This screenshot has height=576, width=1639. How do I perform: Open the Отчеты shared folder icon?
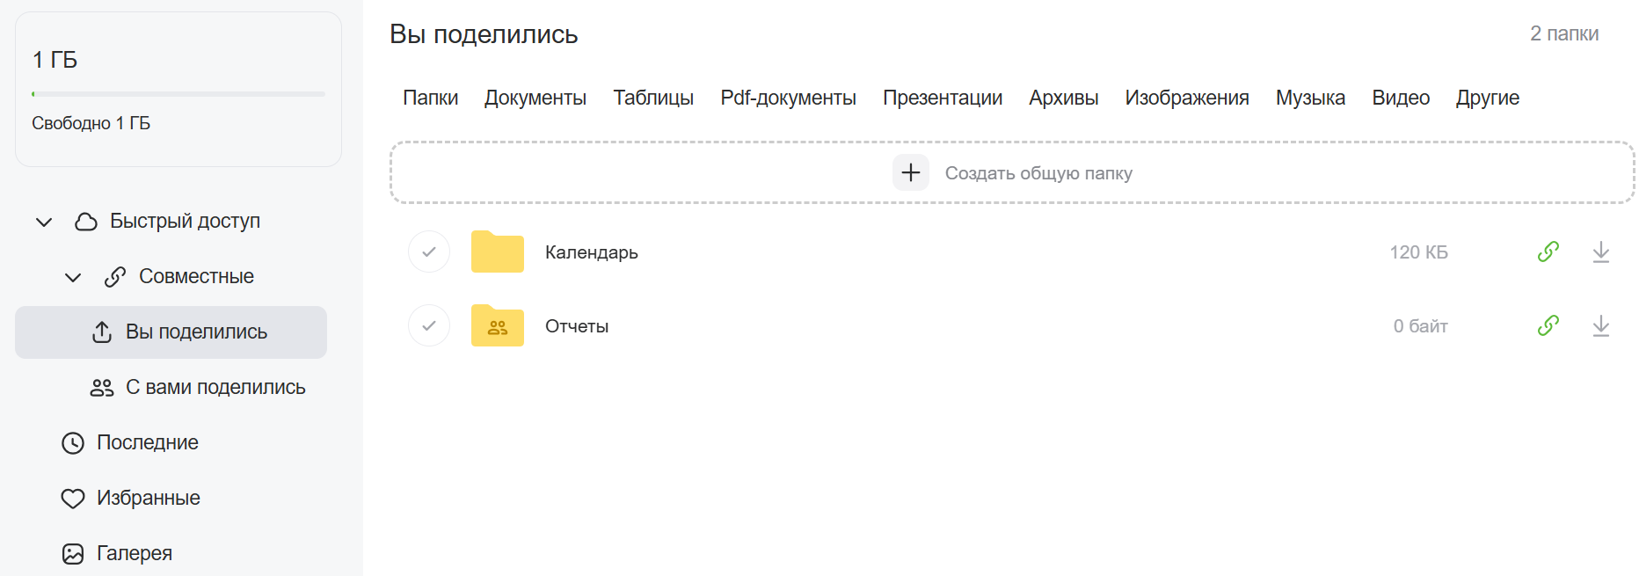(498, 326)
